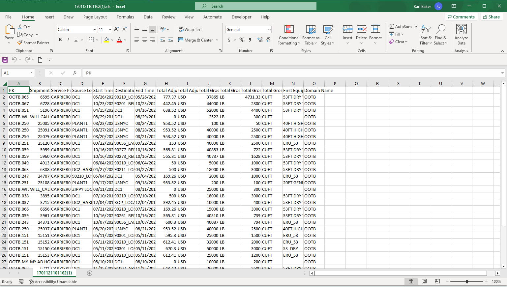Switch to the Page Layout tab
The width and height of the screenshot is (507, 287).
pyautogui.click(x=95, y=17)
